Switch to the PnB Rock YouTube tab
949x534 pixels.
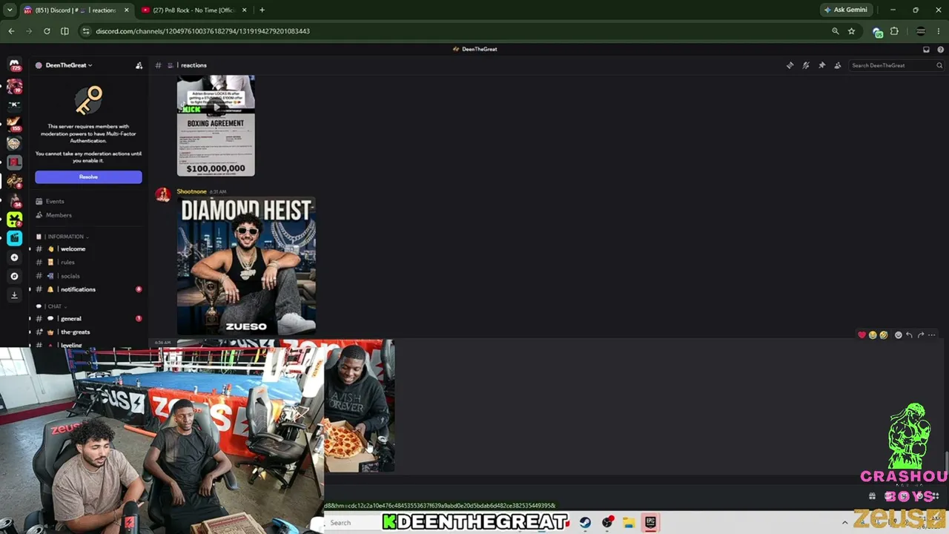point(193,10)
